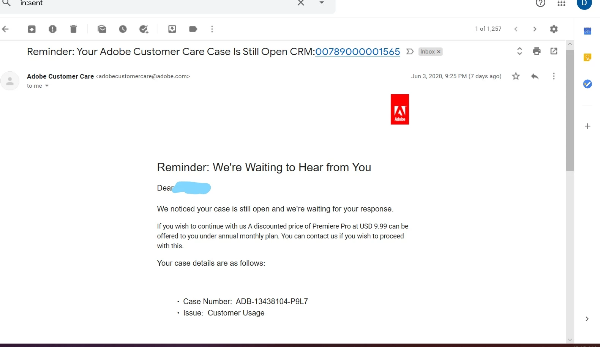Open the Google apps grid
Viewport: 600px width, 347px height.
(x=561, y=3)
